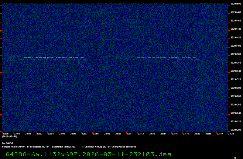Click the 50294220 frequency label
Image resolution: width=243 pixels, height=159 pixels.
pyautogui.click(x=236, y=121)
